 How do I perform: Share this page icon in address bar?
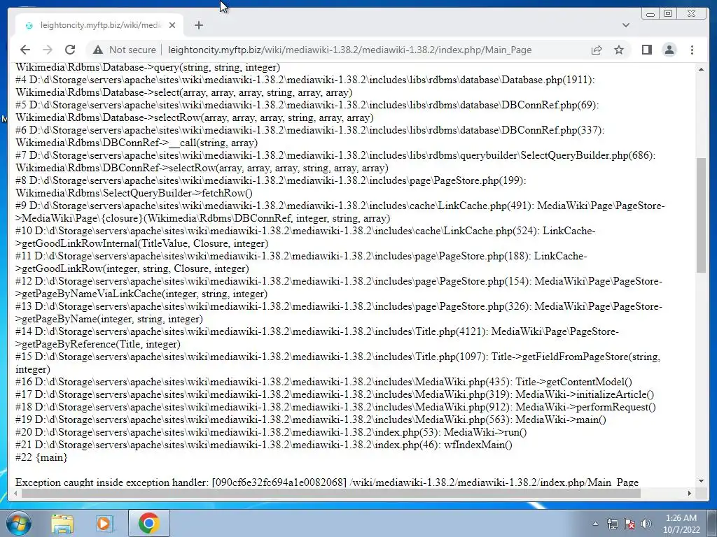(597, 50)
